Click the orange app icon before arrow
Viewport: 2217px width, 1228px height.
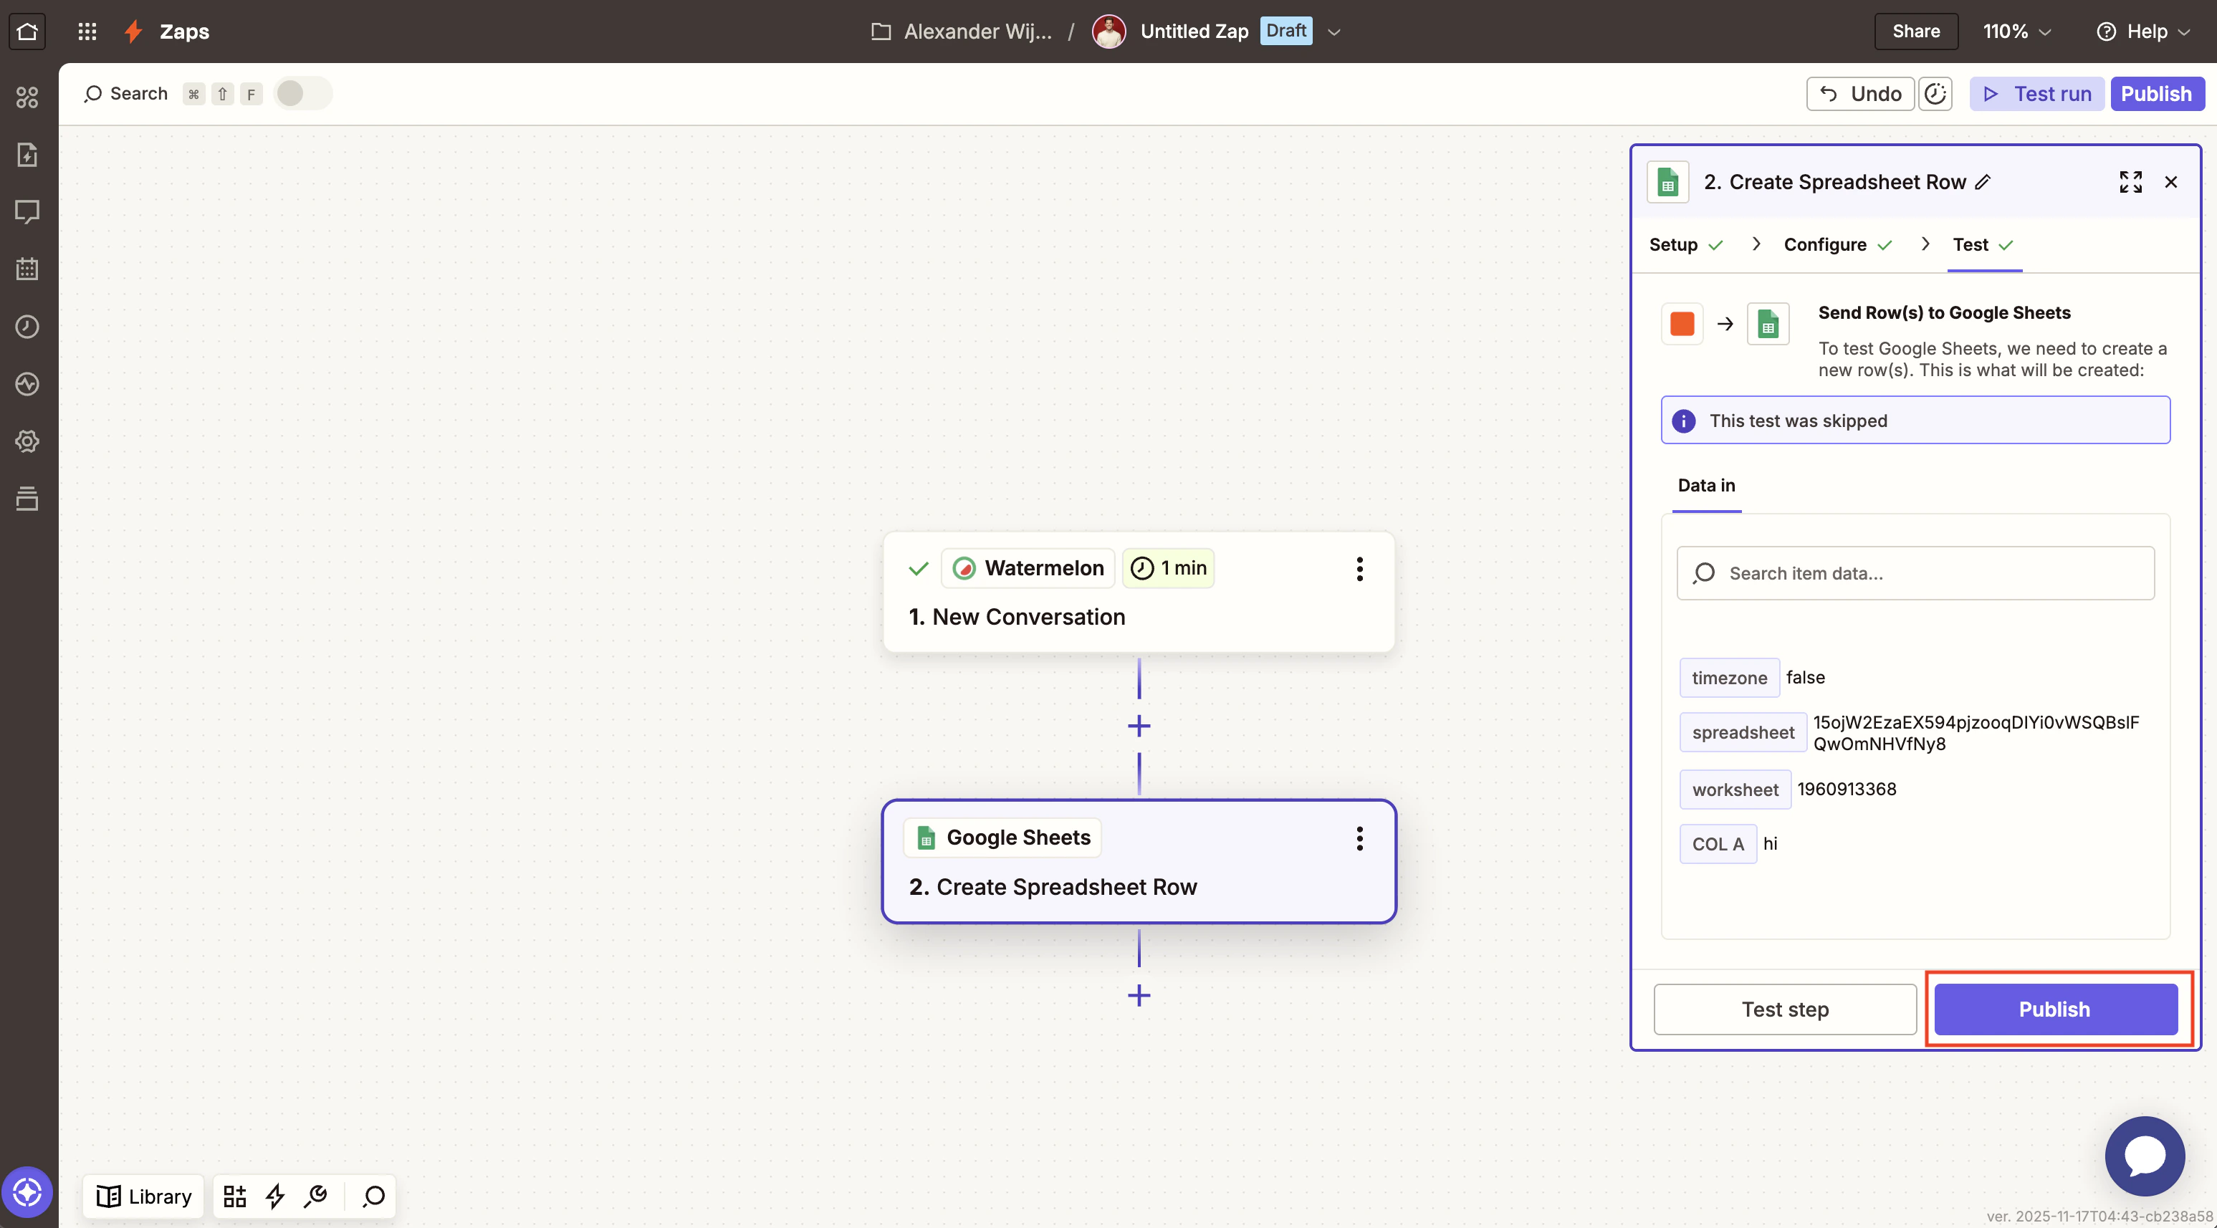point(1682,325)
